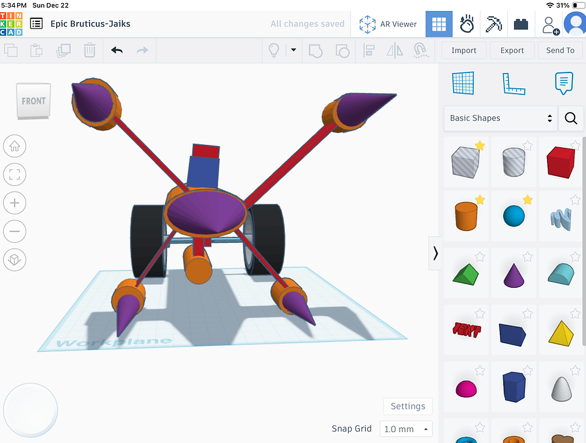Screen dimensions: 586x443
Task: Open the Snap Grid 1.0 mm dropdown
Action: point(406,429)
